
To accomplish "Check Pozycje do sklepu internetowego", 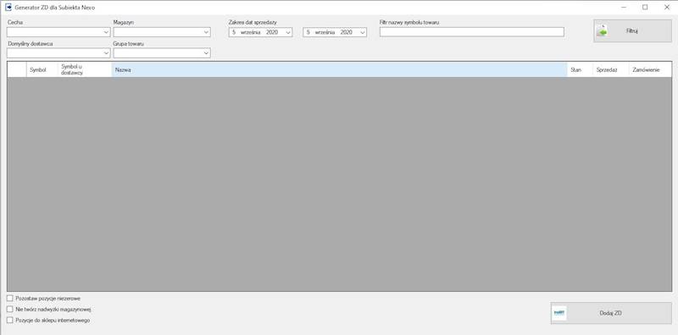I will pos(10,321).
